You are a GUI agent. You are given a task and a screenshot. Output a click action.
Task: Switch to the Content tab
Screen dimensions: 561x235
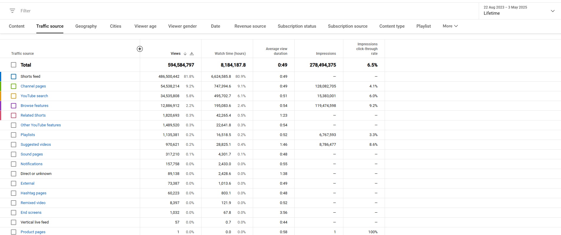tap(17, 26)
